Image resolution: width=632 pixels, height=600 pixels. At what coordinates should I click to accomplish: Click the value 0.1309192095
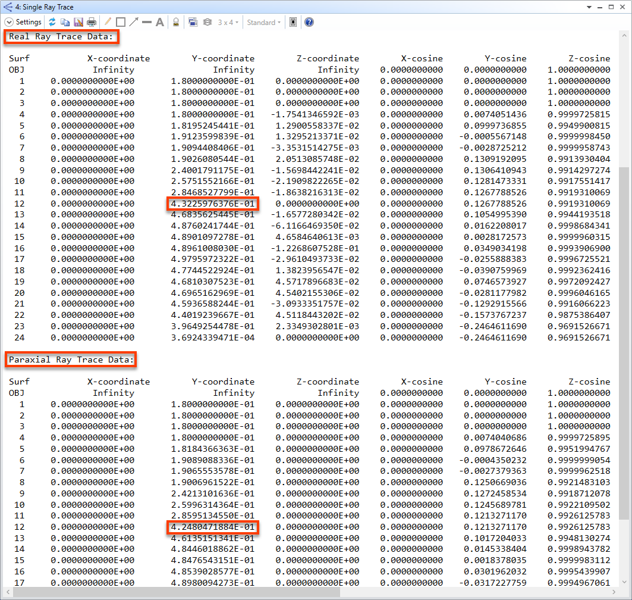[495, 160]
